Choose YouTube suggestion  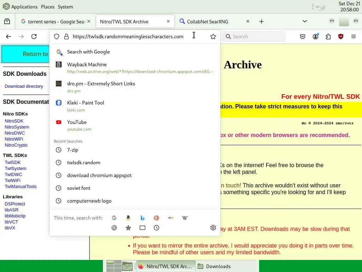pyautogui.click(x=135, y=125)
